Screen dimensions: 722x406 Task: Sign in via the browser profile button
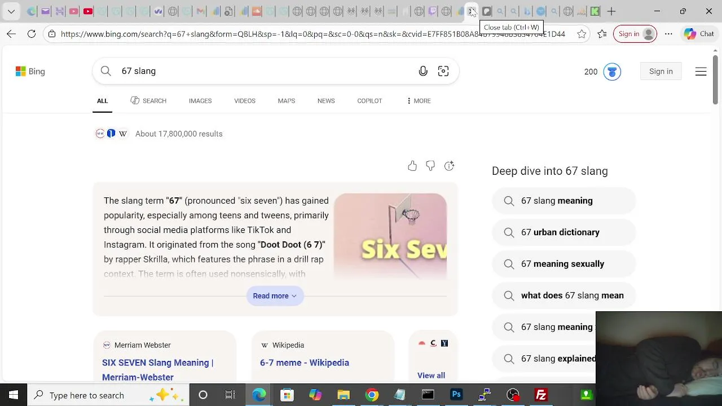coord(635,34)
